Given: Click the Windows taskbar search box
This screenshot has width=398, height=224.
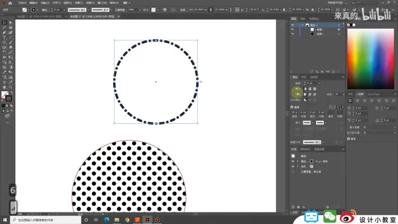Looking at the screenshot, I should tap(46, 220).
